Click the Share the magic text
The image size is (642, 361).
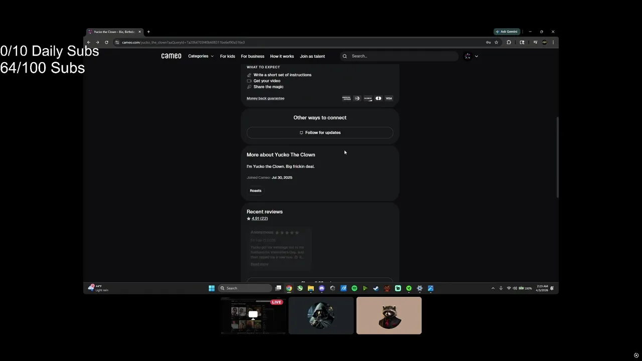pos(268,87)
